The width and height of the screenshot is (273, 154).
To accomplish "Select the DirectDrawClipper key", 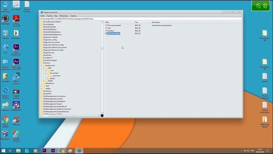I will click(50, 60).
